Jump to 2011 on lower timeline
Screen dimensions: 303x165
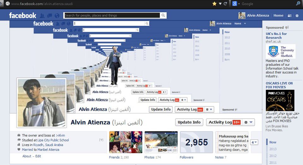[273, 162]
